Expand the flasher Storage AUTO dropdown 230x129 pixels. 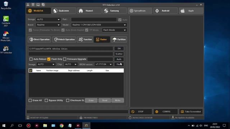coord(46,64)
